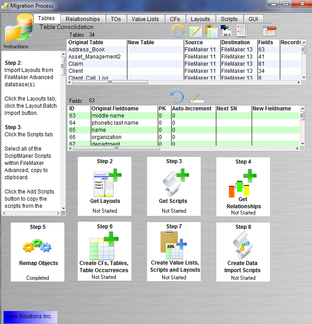Image resolution: width=312 pixels, height=324 pixels.
Task: Click the New Table column header
Action: 156,42
